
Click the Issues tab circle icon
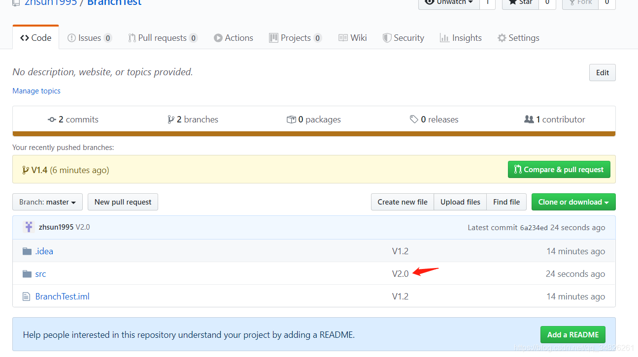coord(71,38)
